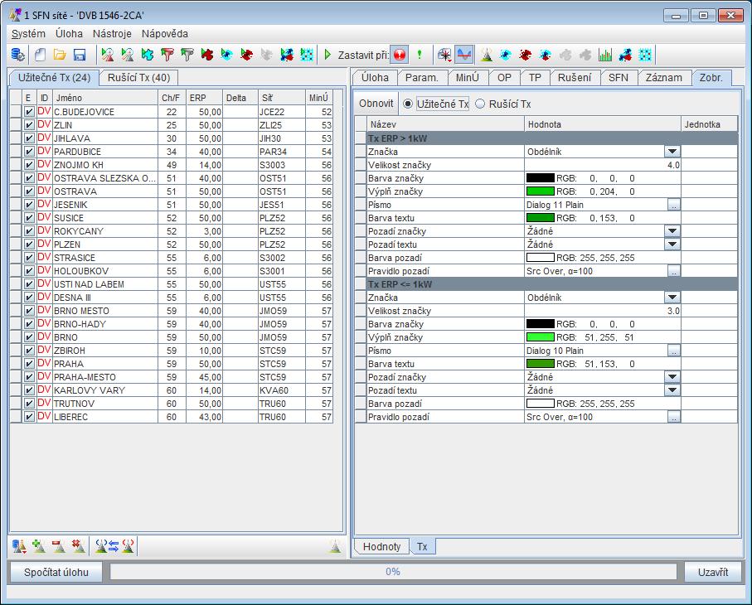This screenshot has height=605, width=752.
Task: Click the bar chart toolbar icon
Action: click(x=605, y=55)
